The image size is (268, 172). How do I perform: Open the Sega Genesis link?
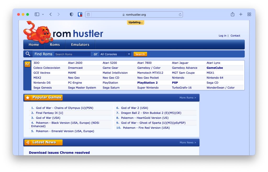(43, 87)
